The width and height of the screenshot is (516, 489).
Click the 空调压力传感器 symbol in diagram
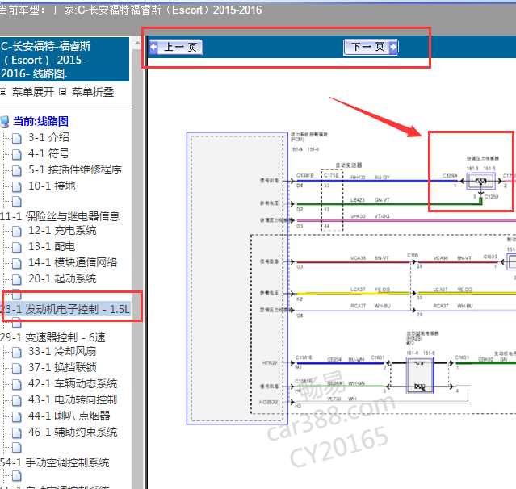[x=480, y=182]
